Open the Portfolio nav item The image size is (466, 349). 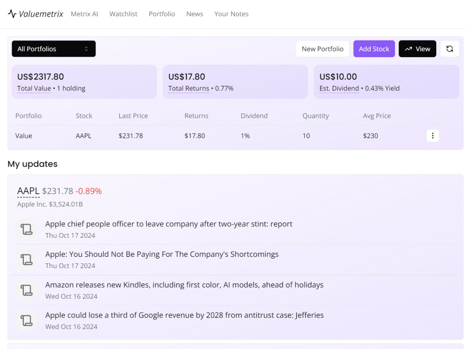click(x=162, y=14)
